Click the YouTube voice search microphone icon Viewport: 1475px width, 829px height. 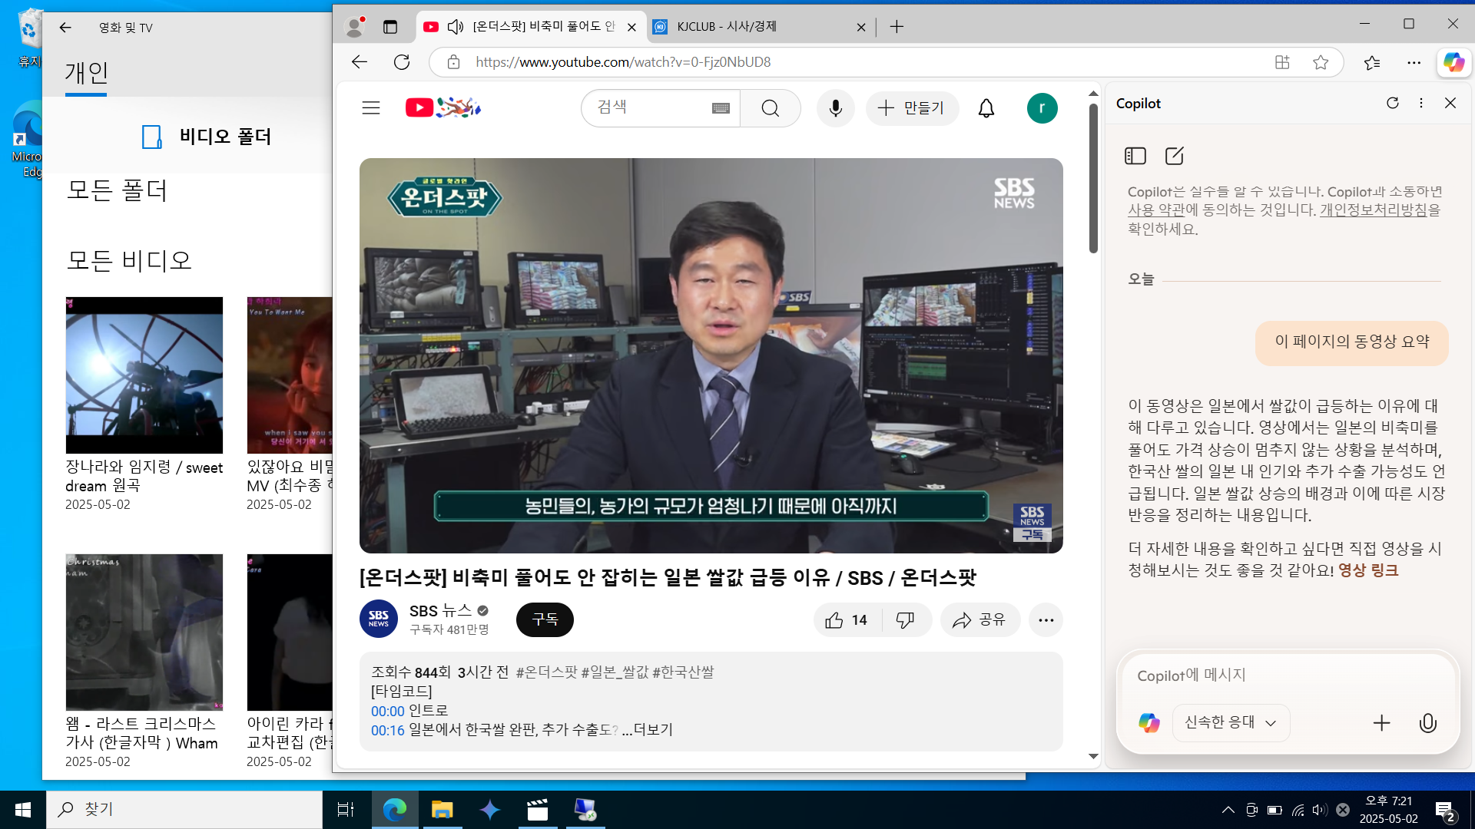coord(835,108)
